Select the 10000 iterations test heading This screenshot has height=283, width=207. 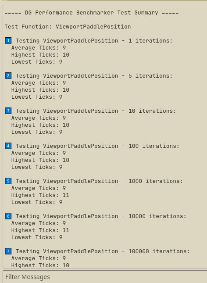101,216
